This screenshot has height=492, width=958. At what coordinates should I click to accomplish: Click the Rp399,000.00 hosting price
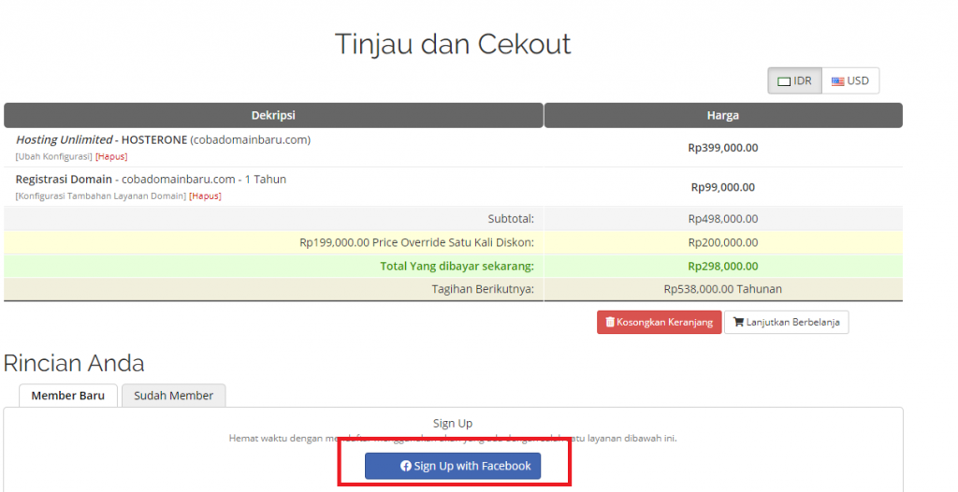(723, 148)
